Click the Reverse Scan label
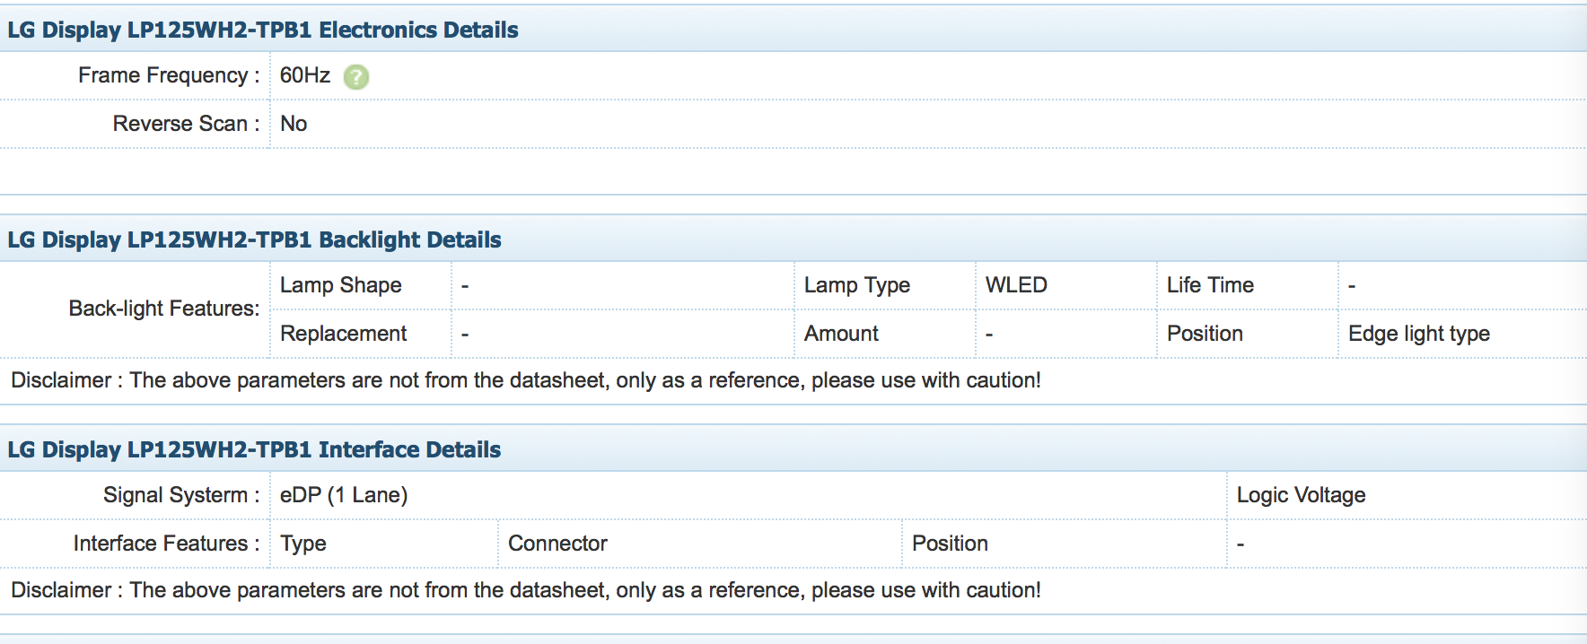The image size is (1587, 644). pos(186,124)
